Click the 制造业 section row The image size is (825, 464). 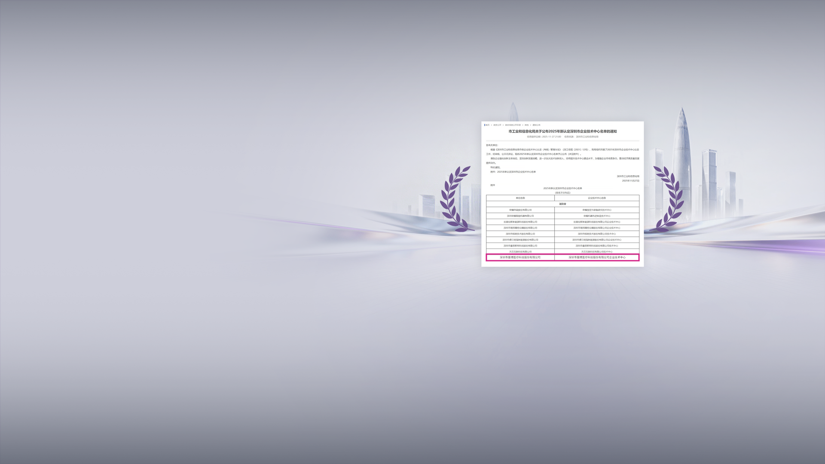(x=562, y=204)
